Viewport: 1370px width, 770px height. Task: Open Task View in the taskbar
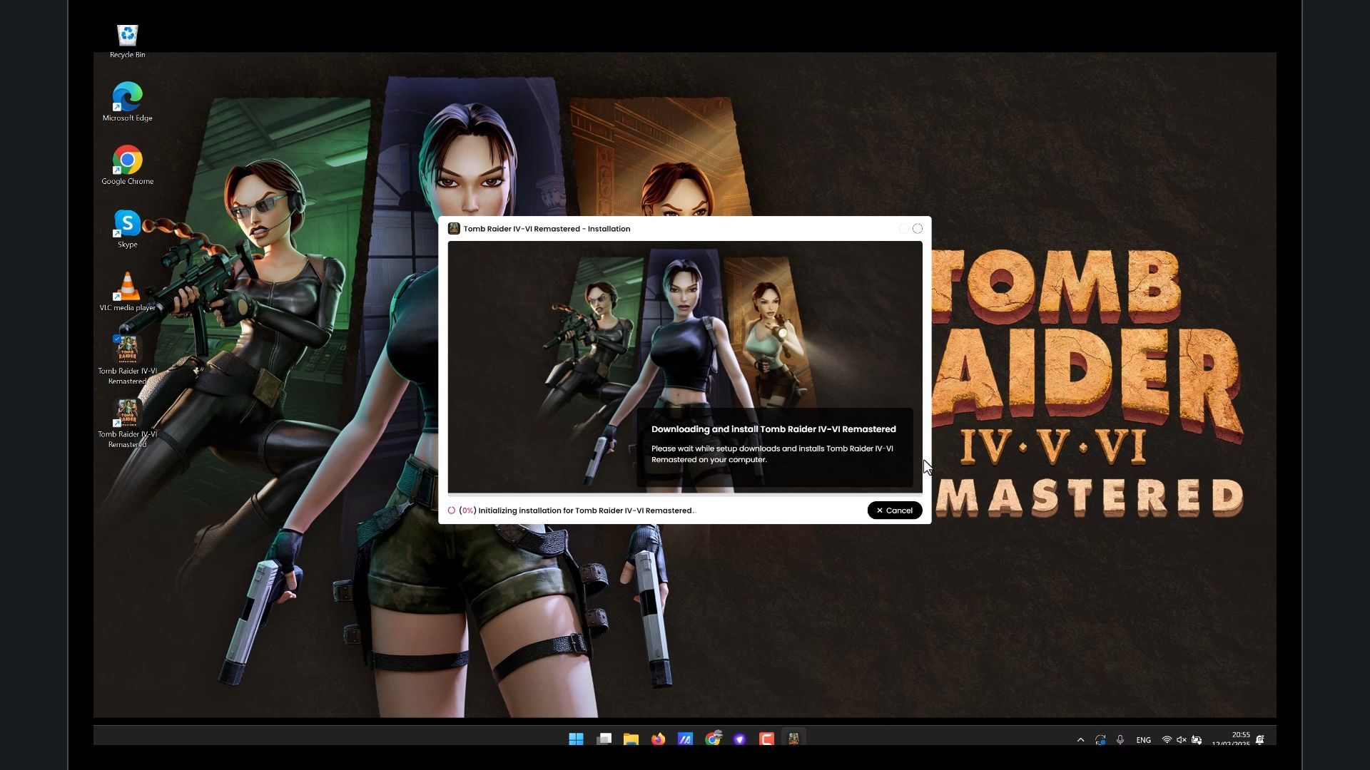(x=604, y=739)
